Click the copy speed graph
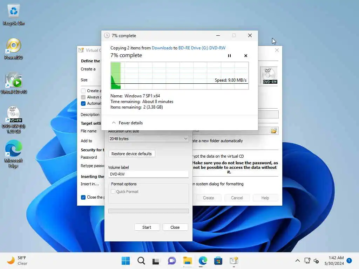Viewport: 359px width, 269px height. [180, 76]
